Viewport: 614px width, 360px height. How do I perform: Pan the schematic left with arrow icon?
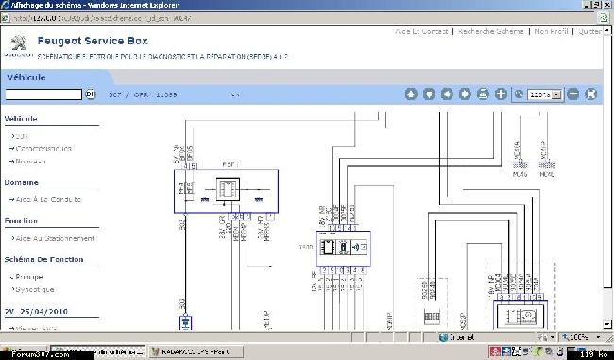click(447, 94)
